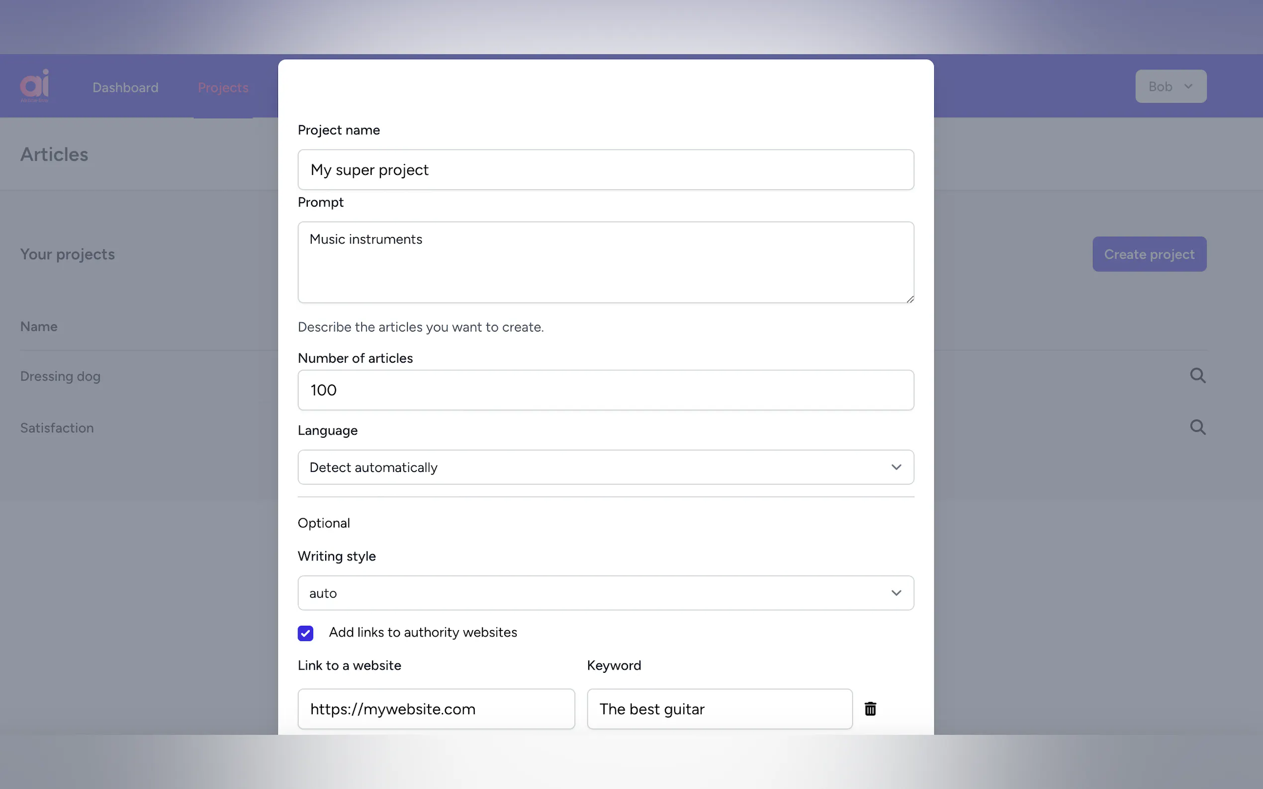Viewport: 1263px width, 789px height.
Task: Open the Satisfaction project
Action: [x=57, y=428]
